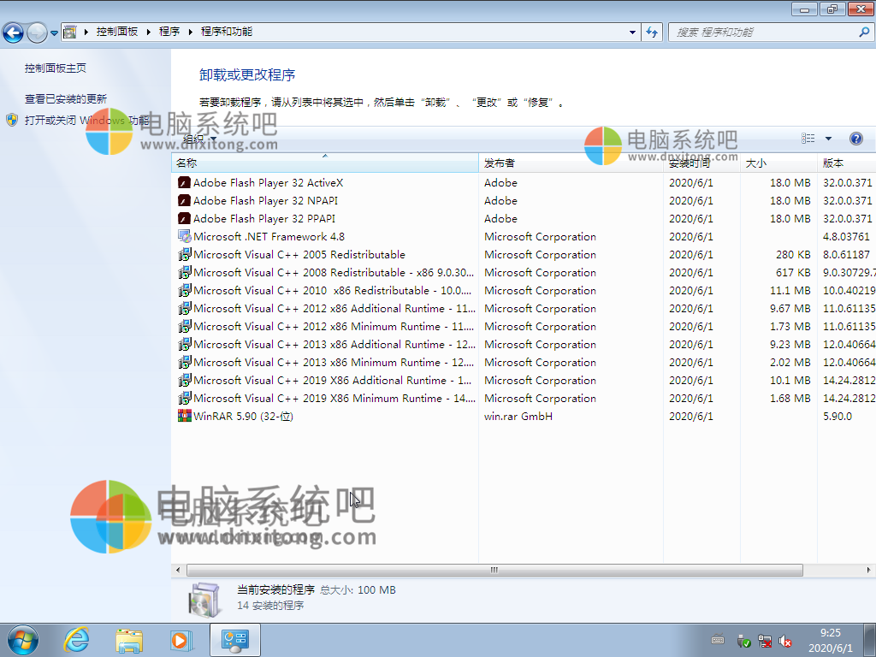876x657 pixels.
Task: Expand the address bar history dropdown
Action: click(x=632, y=32)
